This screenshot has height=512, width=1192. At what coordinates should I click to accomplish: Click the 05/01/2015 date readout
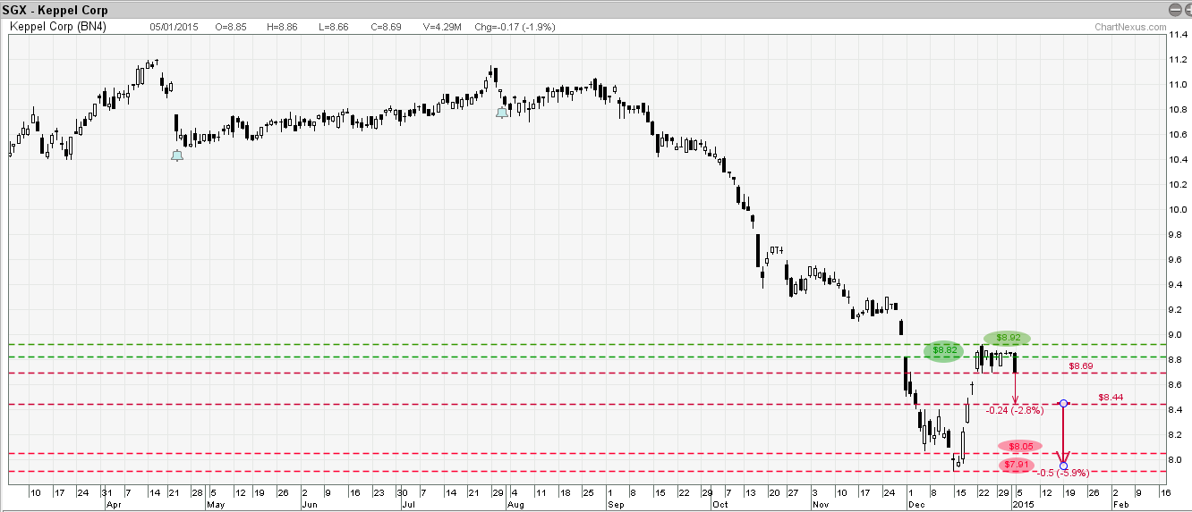point(175,27)
